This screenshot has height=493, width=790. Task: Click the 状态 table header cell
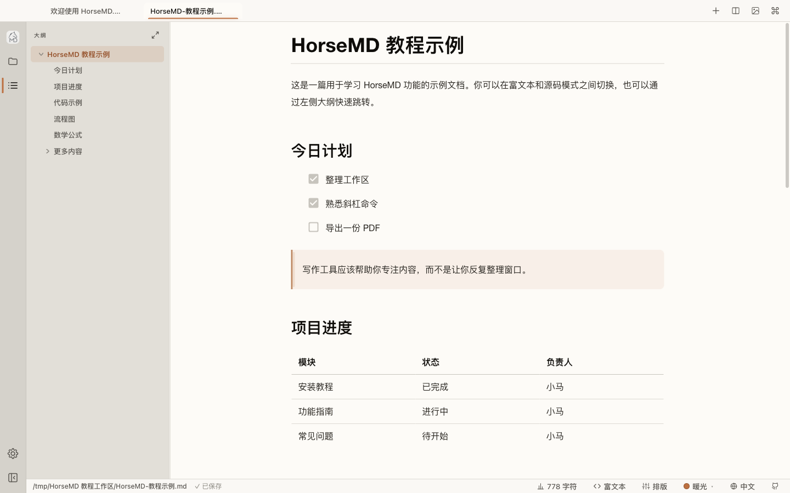[x=477, y=362]
